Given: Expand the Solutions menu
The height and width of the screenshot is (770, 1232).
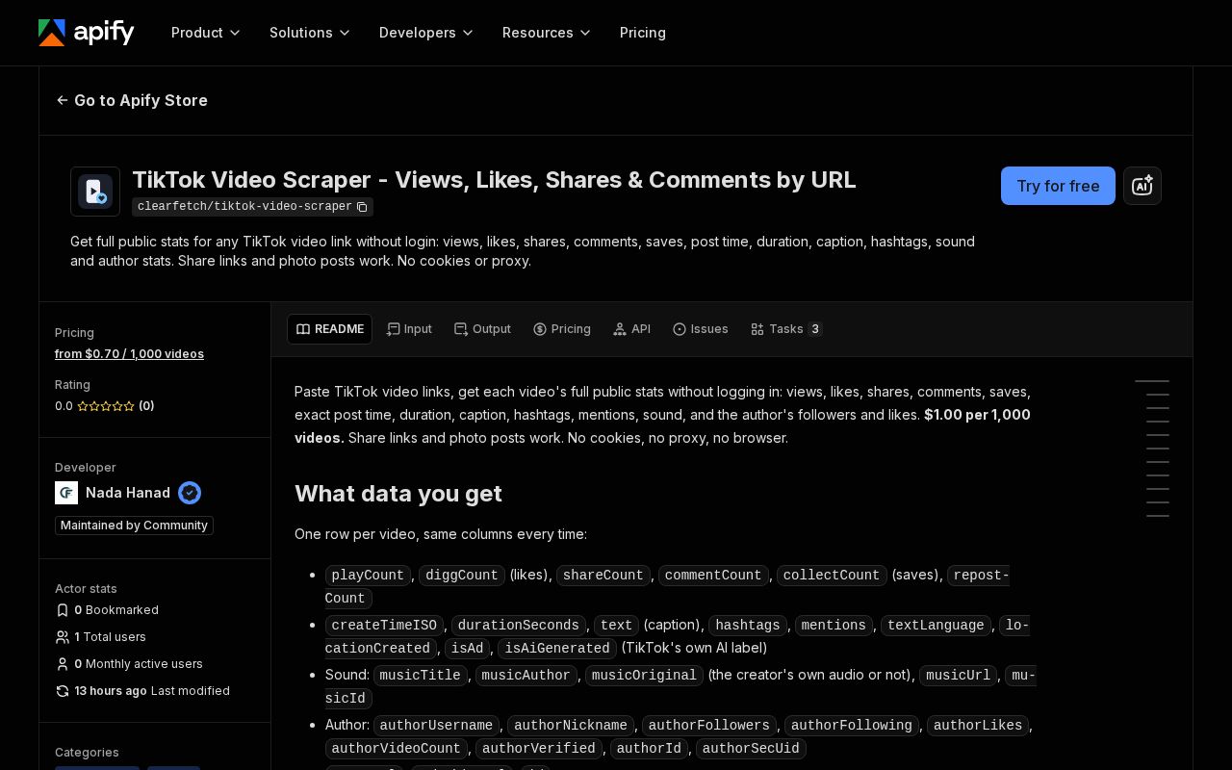Looking at the screenshot, I should coord(310,33).
